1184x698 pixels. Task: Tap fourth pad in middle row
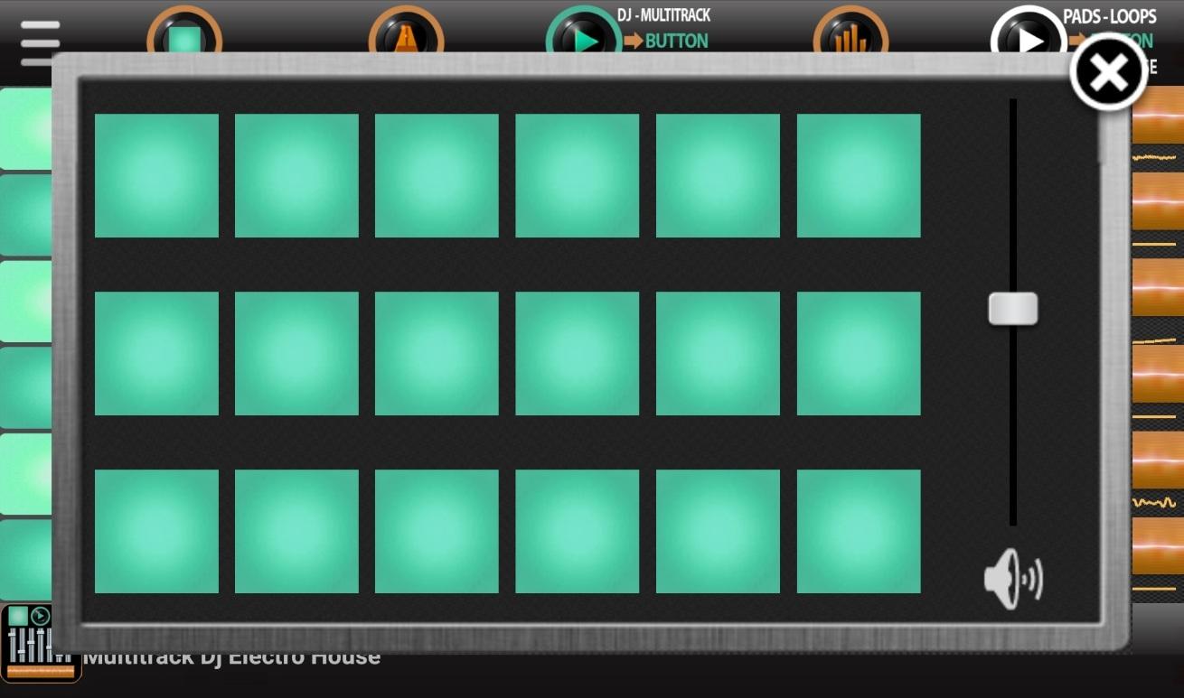click(578, 353)
